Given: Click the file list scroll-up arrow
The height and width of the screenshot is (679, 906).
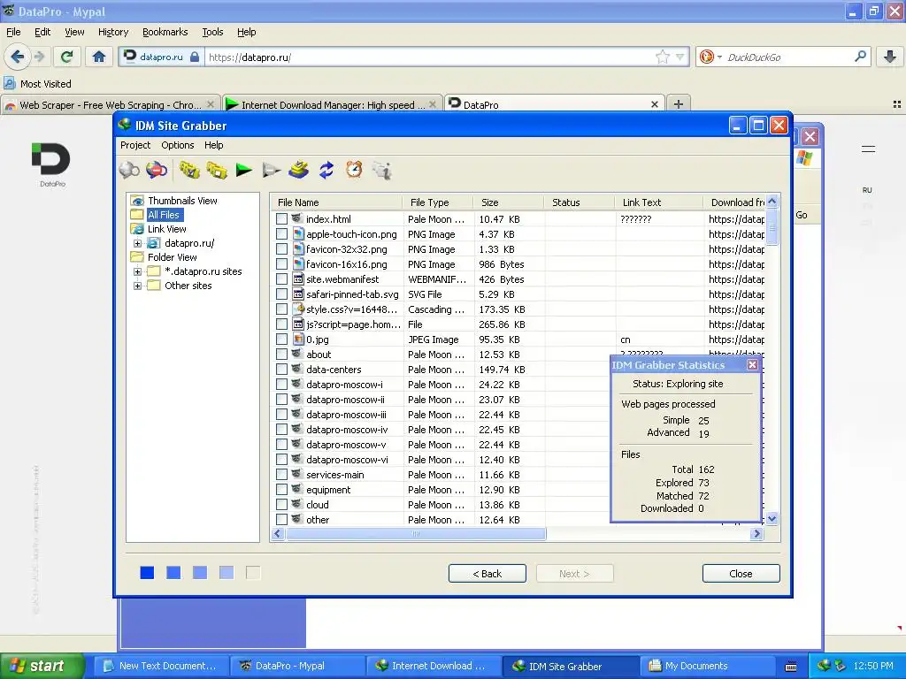Looking at the screenshot, I should pos(772,202).
